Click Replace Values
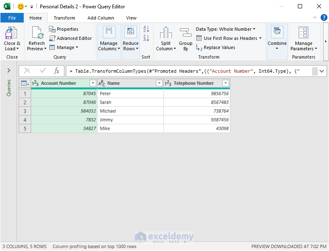Viewport: 329px width, 251px height. (215, 47)
